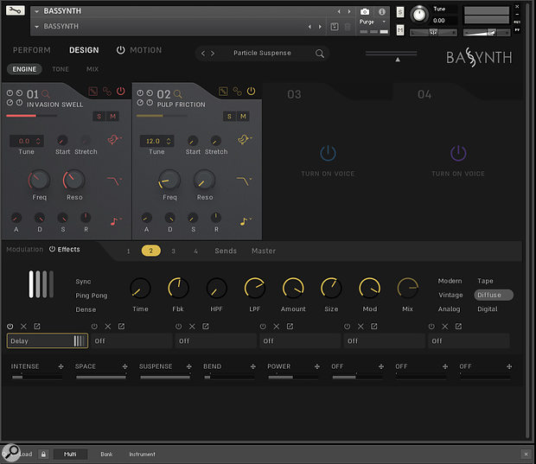Expand the top BASSYNTH instrument dropdown arrow
The width and height of the screenshot is (536, 464).
click(x=37, y=11)
